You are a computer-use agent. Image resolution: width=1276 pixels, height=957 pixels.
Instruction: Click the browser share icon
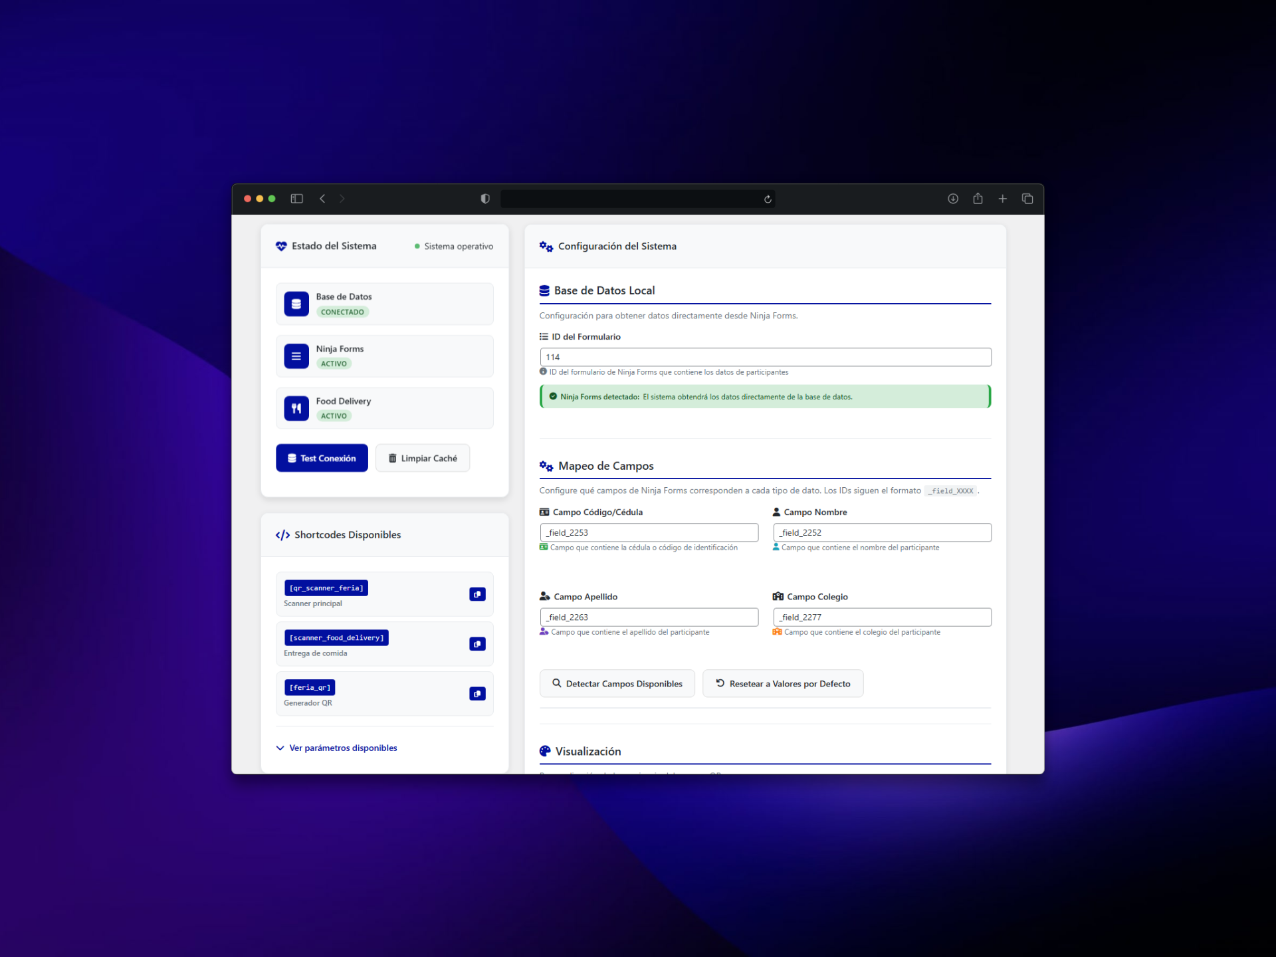[x=978, y=199]
